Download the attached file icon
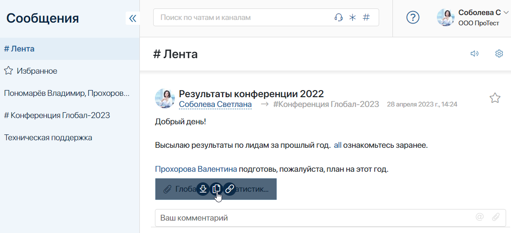Viewport: 511px width, 233px height. [x=203, y=189]
